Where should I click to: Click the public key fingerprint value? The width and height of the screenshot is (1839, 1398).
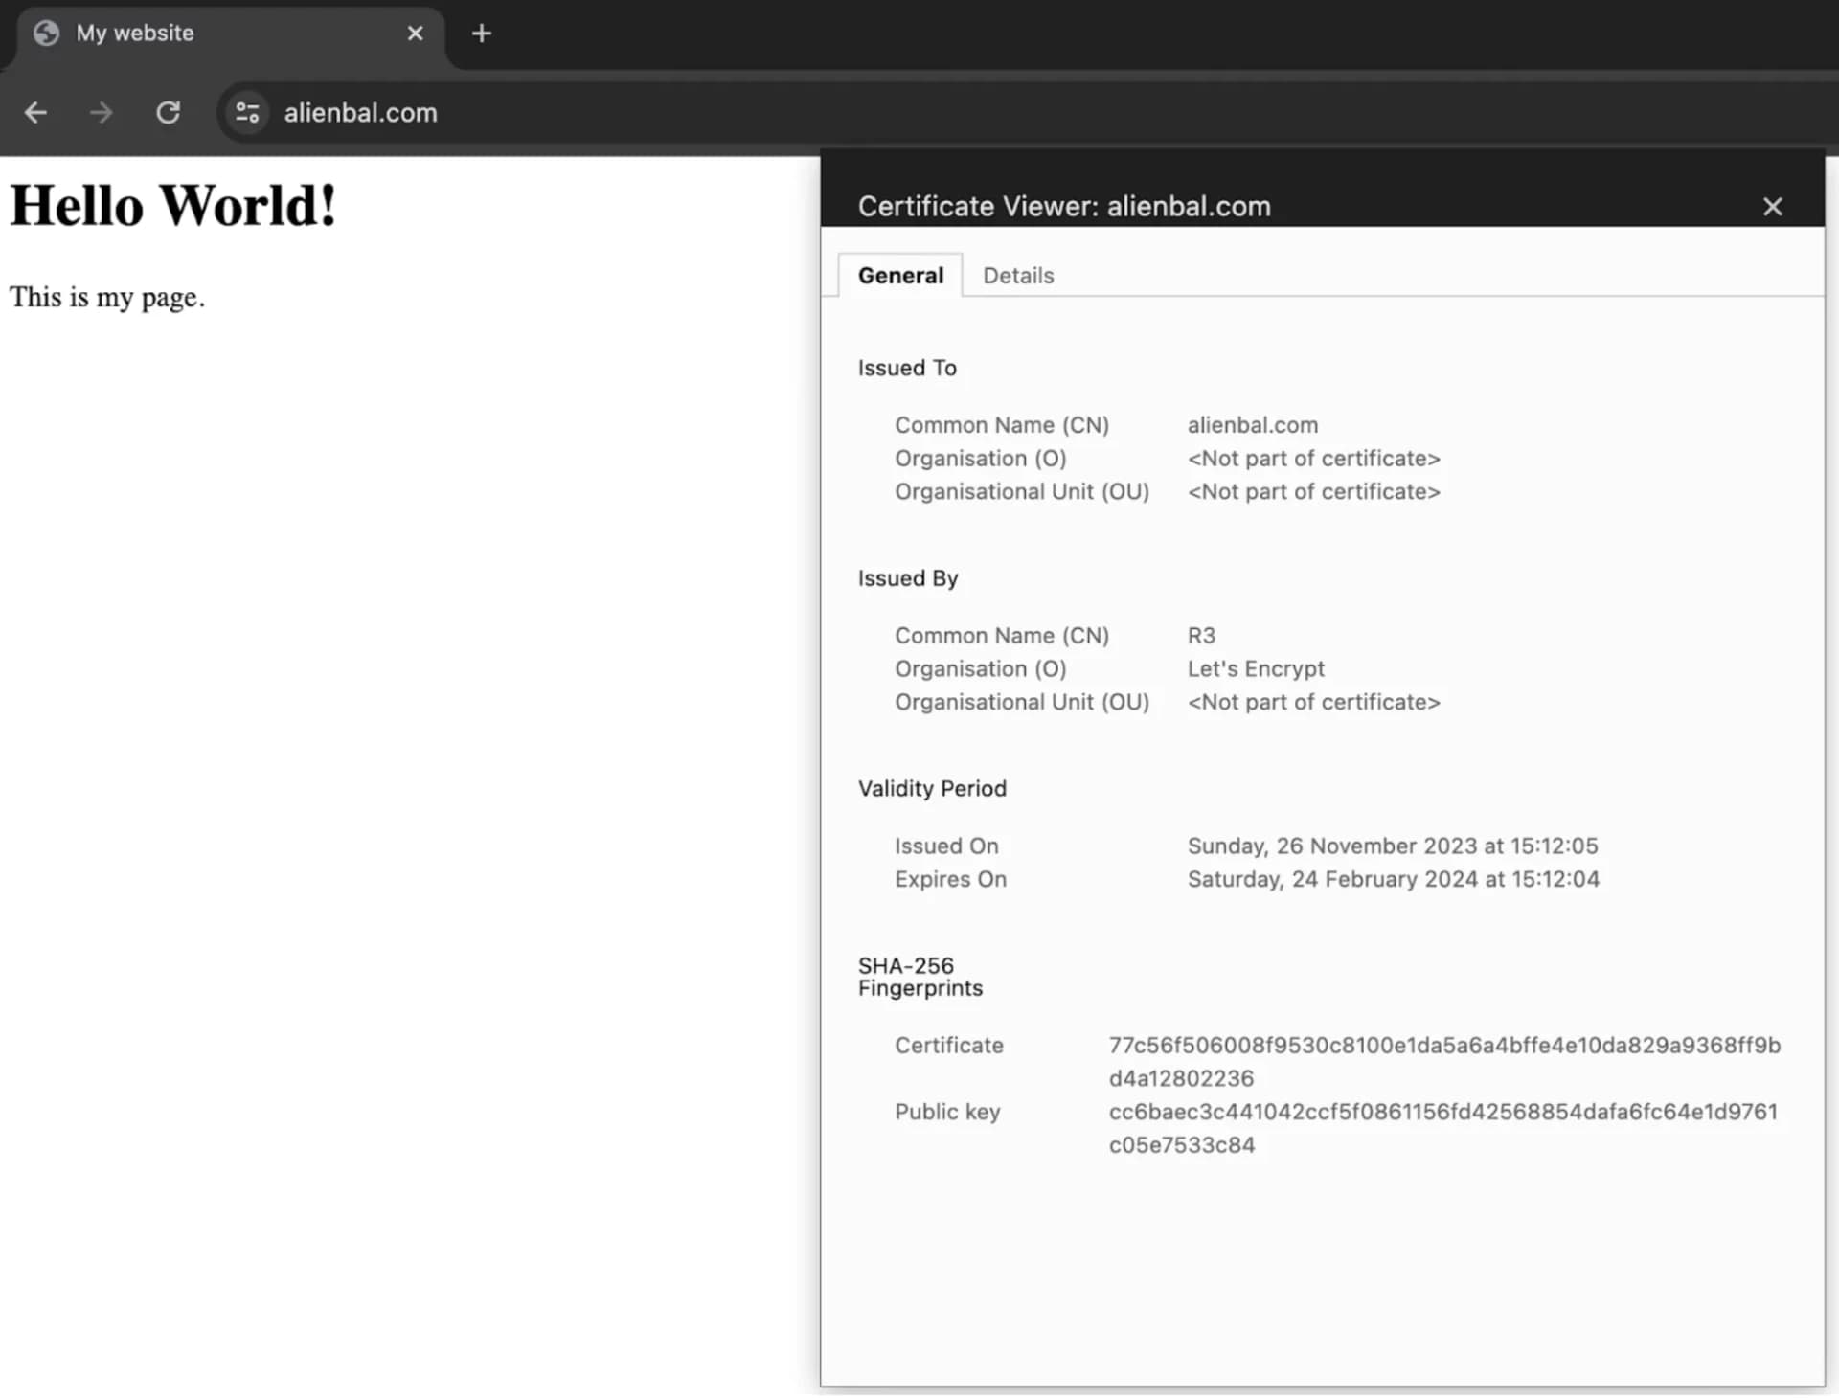coord(1443,1128)
